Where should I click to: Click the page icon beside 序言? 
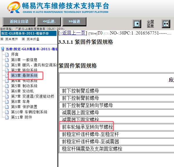click(x=7, y=55)
